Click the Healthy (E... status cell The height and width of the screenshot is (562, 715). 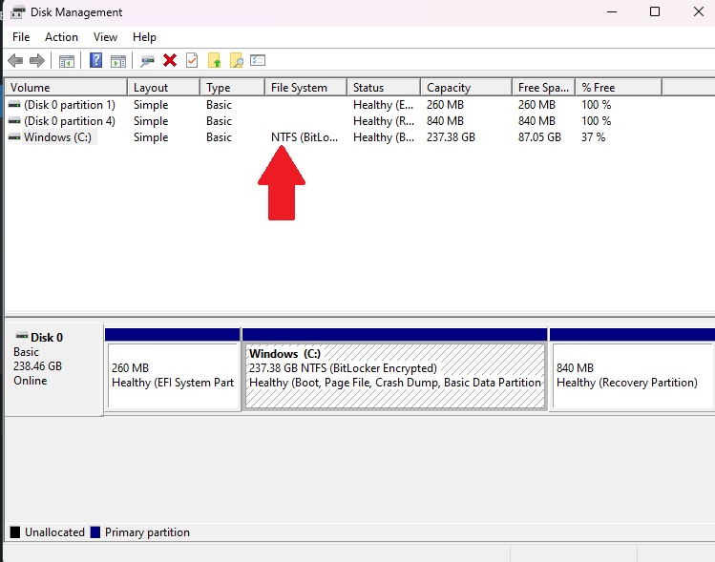click(x=384, y=105)
